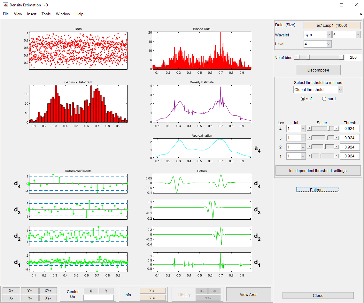Viewport: 364px width, 303px height.
Task: Click the MATLAB icon in title bar
Action: click(x=5, y=5)
